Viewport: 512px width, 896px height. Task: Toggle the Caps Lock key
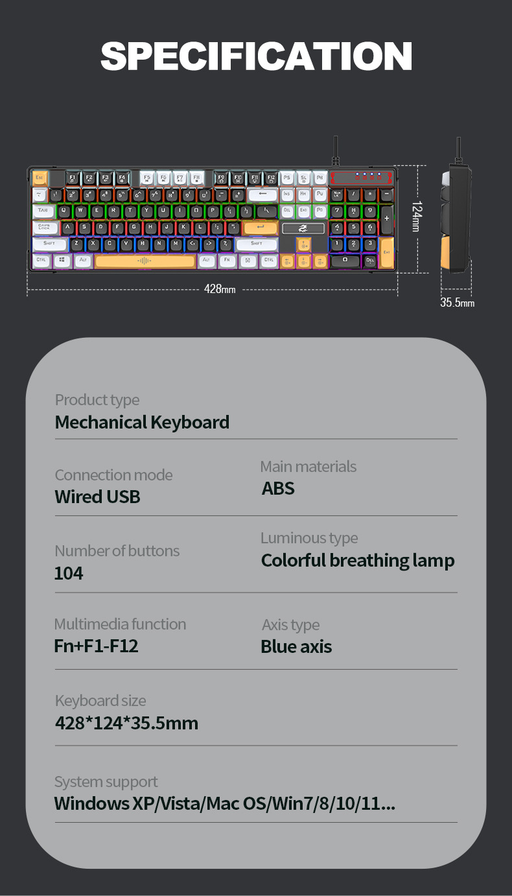point(45,227)
